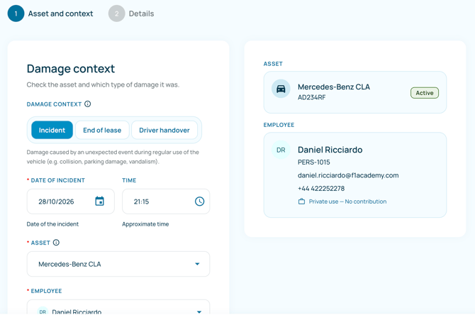Click step number 2 circle
The height and width of the screenshot is (320, 475).
click(x=117, y=13)
